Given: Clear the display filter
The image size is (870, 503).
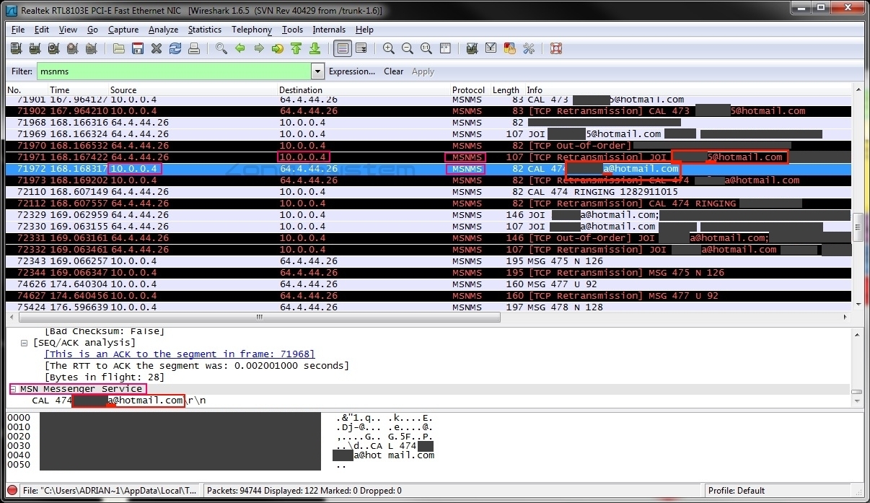Looking at the screenshot, I should (394, 71).
